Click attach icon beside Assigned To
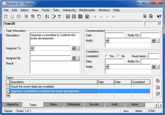The height and width of the screenshot is (115, 165). [x=74, y=48]
